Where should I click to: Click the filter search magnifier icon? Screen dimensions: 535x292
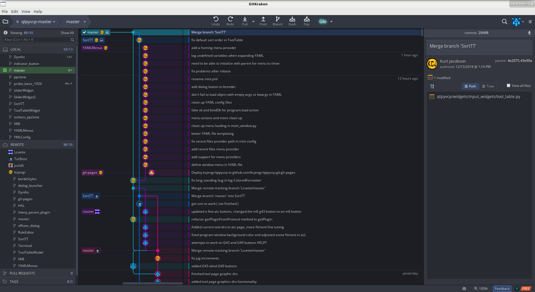pos(72,40)
